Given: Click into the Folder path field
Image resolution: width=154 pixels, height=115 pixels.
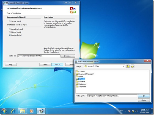Looking at the screenshot, I should 112,96.
